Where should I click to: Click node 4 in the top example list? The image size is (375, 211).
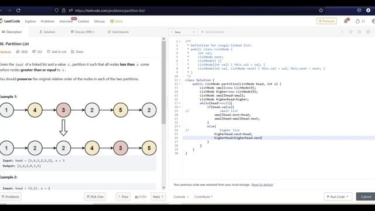[35, 110]
